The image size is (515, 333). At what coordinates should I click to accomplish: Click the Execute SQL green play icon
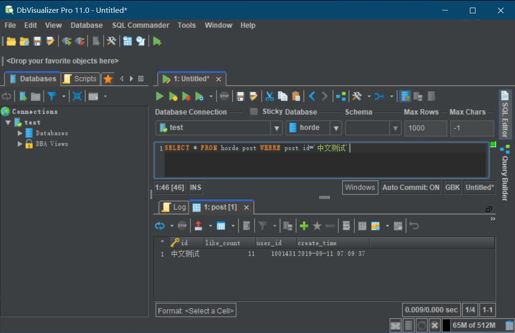tap(160, 96)
